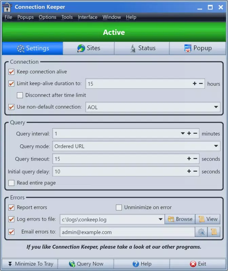This screenshot has width=228, height=271.
Task: Click the Connection Keeper padlock title icon
Action: coord(7,7)
